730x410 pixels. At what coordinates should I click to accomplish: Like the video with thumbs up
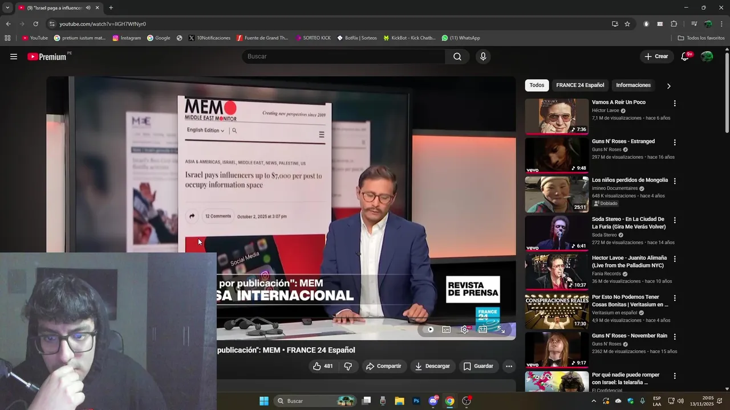click(323, 366)
